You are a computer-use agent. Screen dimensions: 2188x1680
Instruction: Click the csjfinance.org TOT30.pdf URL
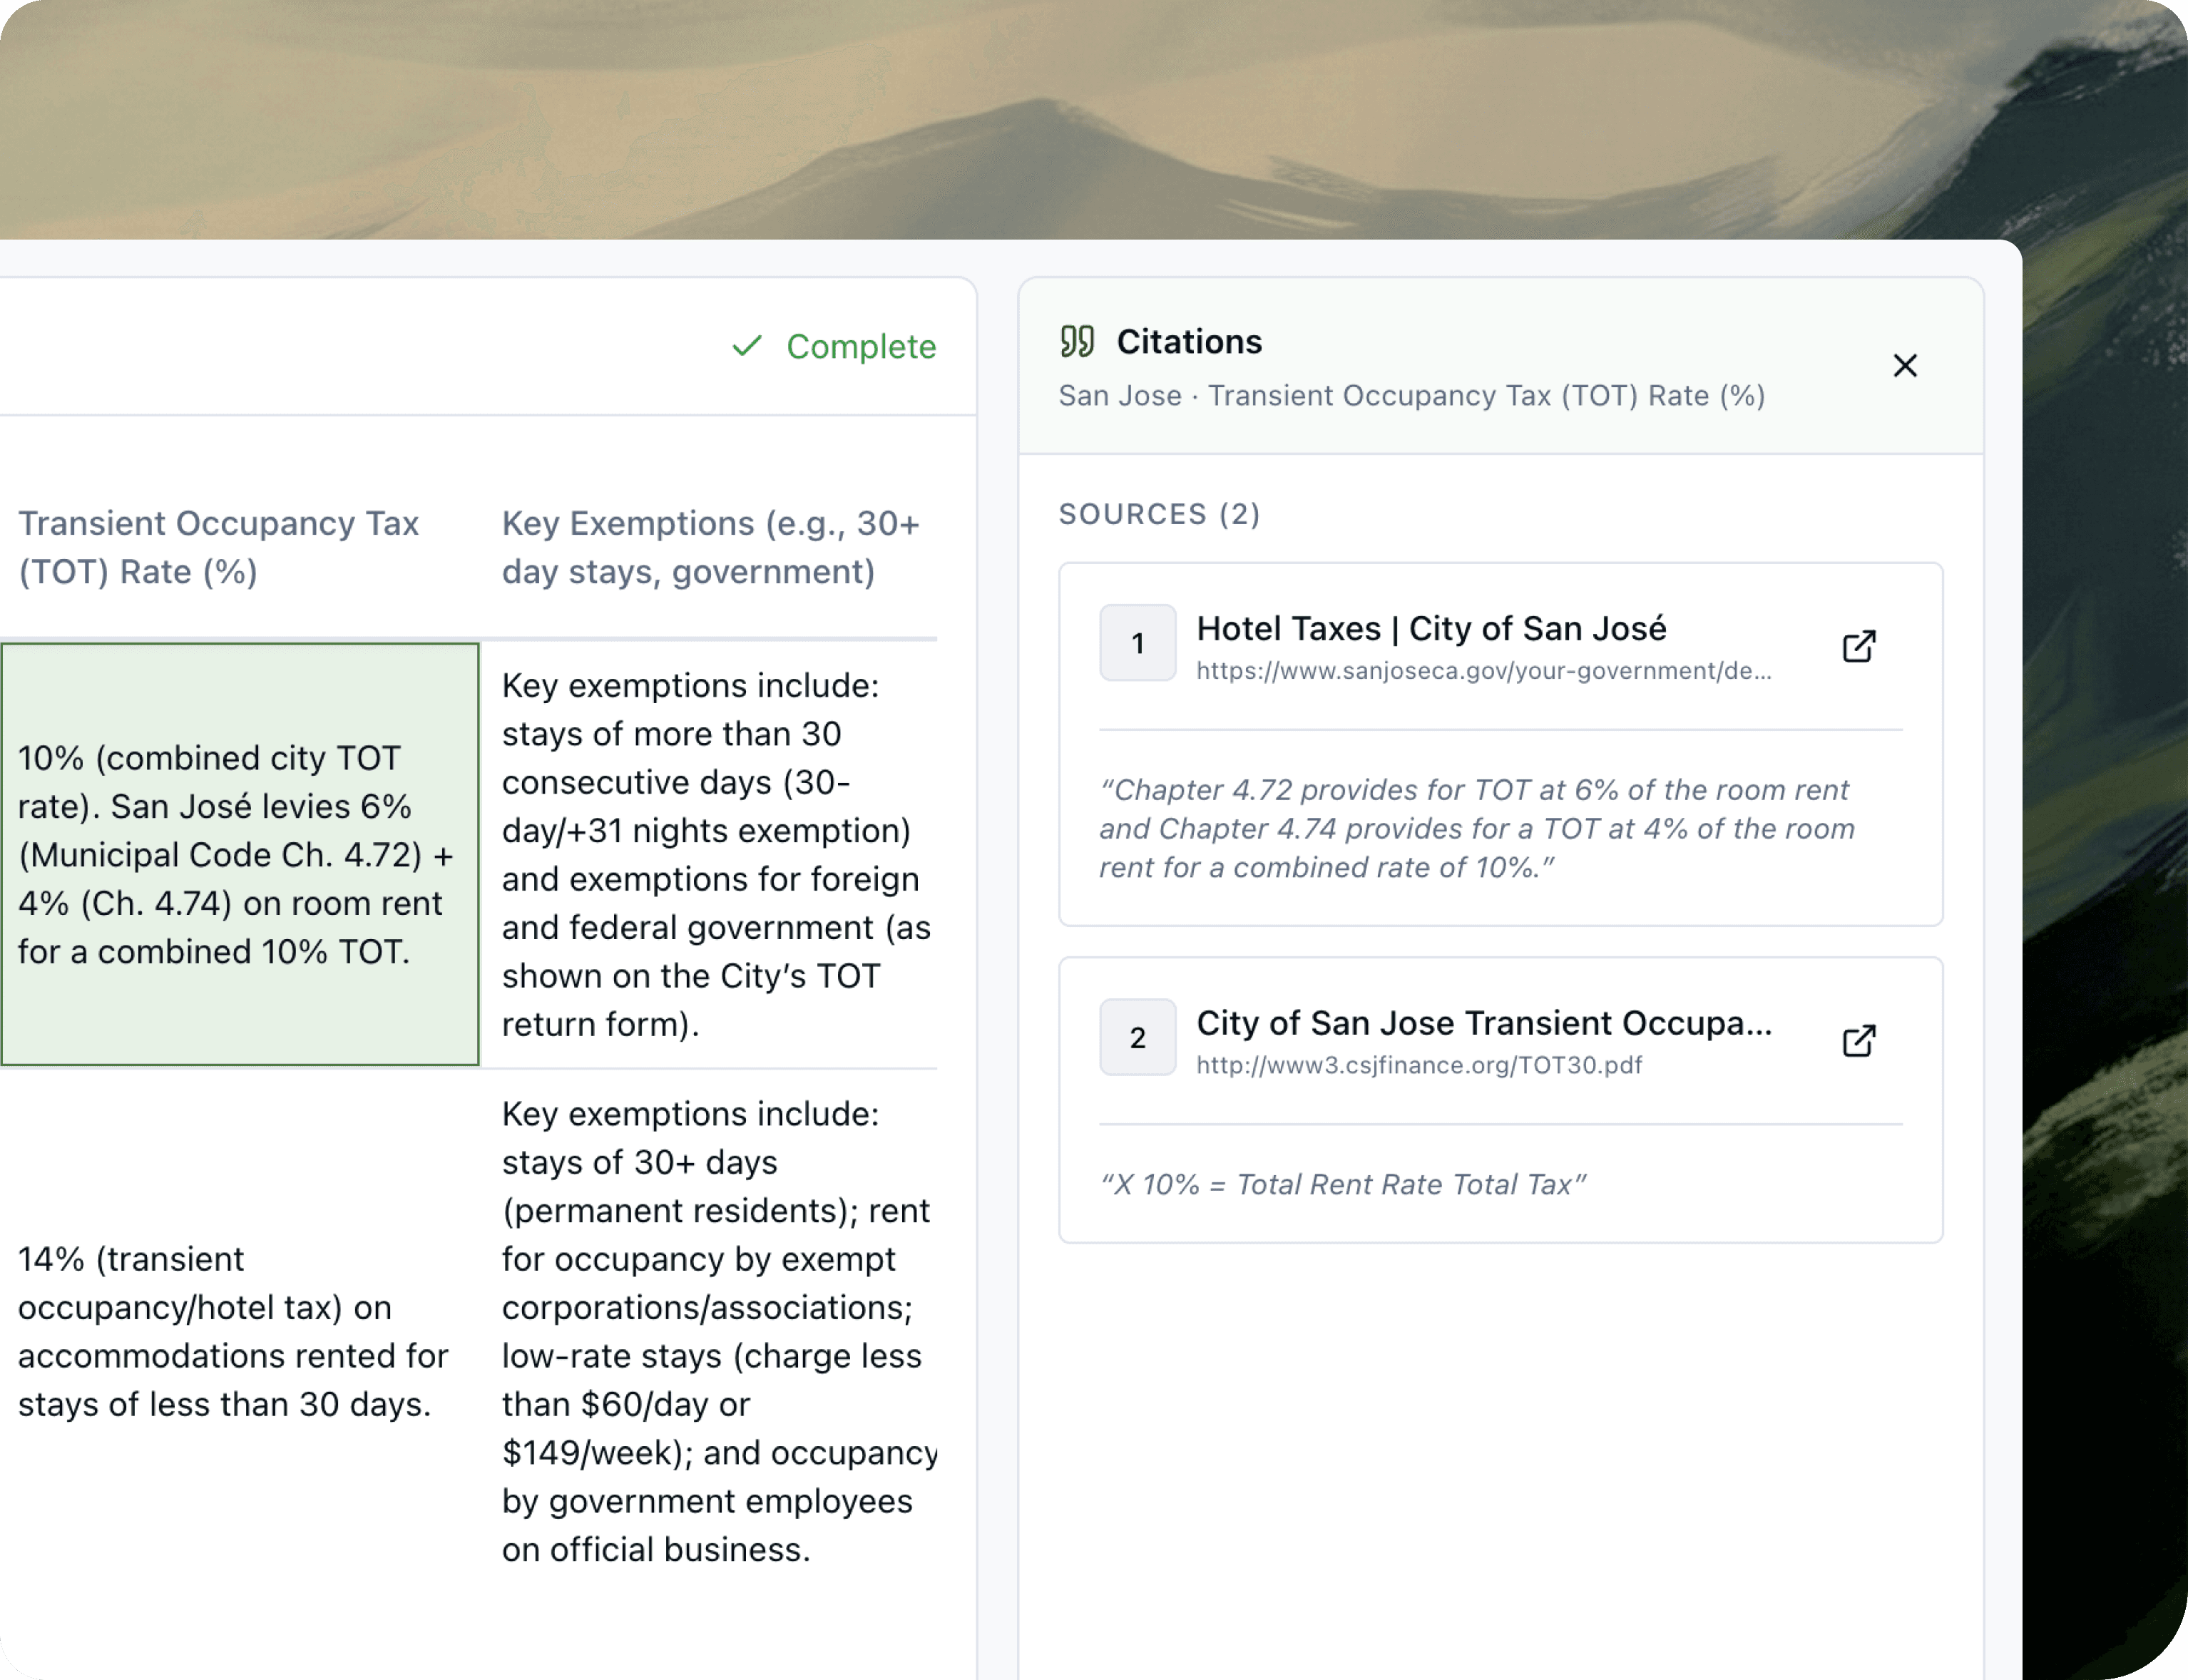(x=1418, y=1066)
